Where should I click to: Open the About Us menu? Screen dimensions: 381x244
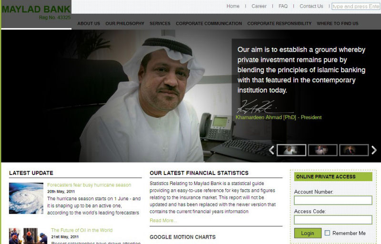click(x=89, y=24)
